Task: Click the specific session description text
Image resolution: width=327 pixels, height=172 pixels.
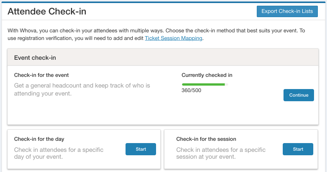Action: coord(221,153)
